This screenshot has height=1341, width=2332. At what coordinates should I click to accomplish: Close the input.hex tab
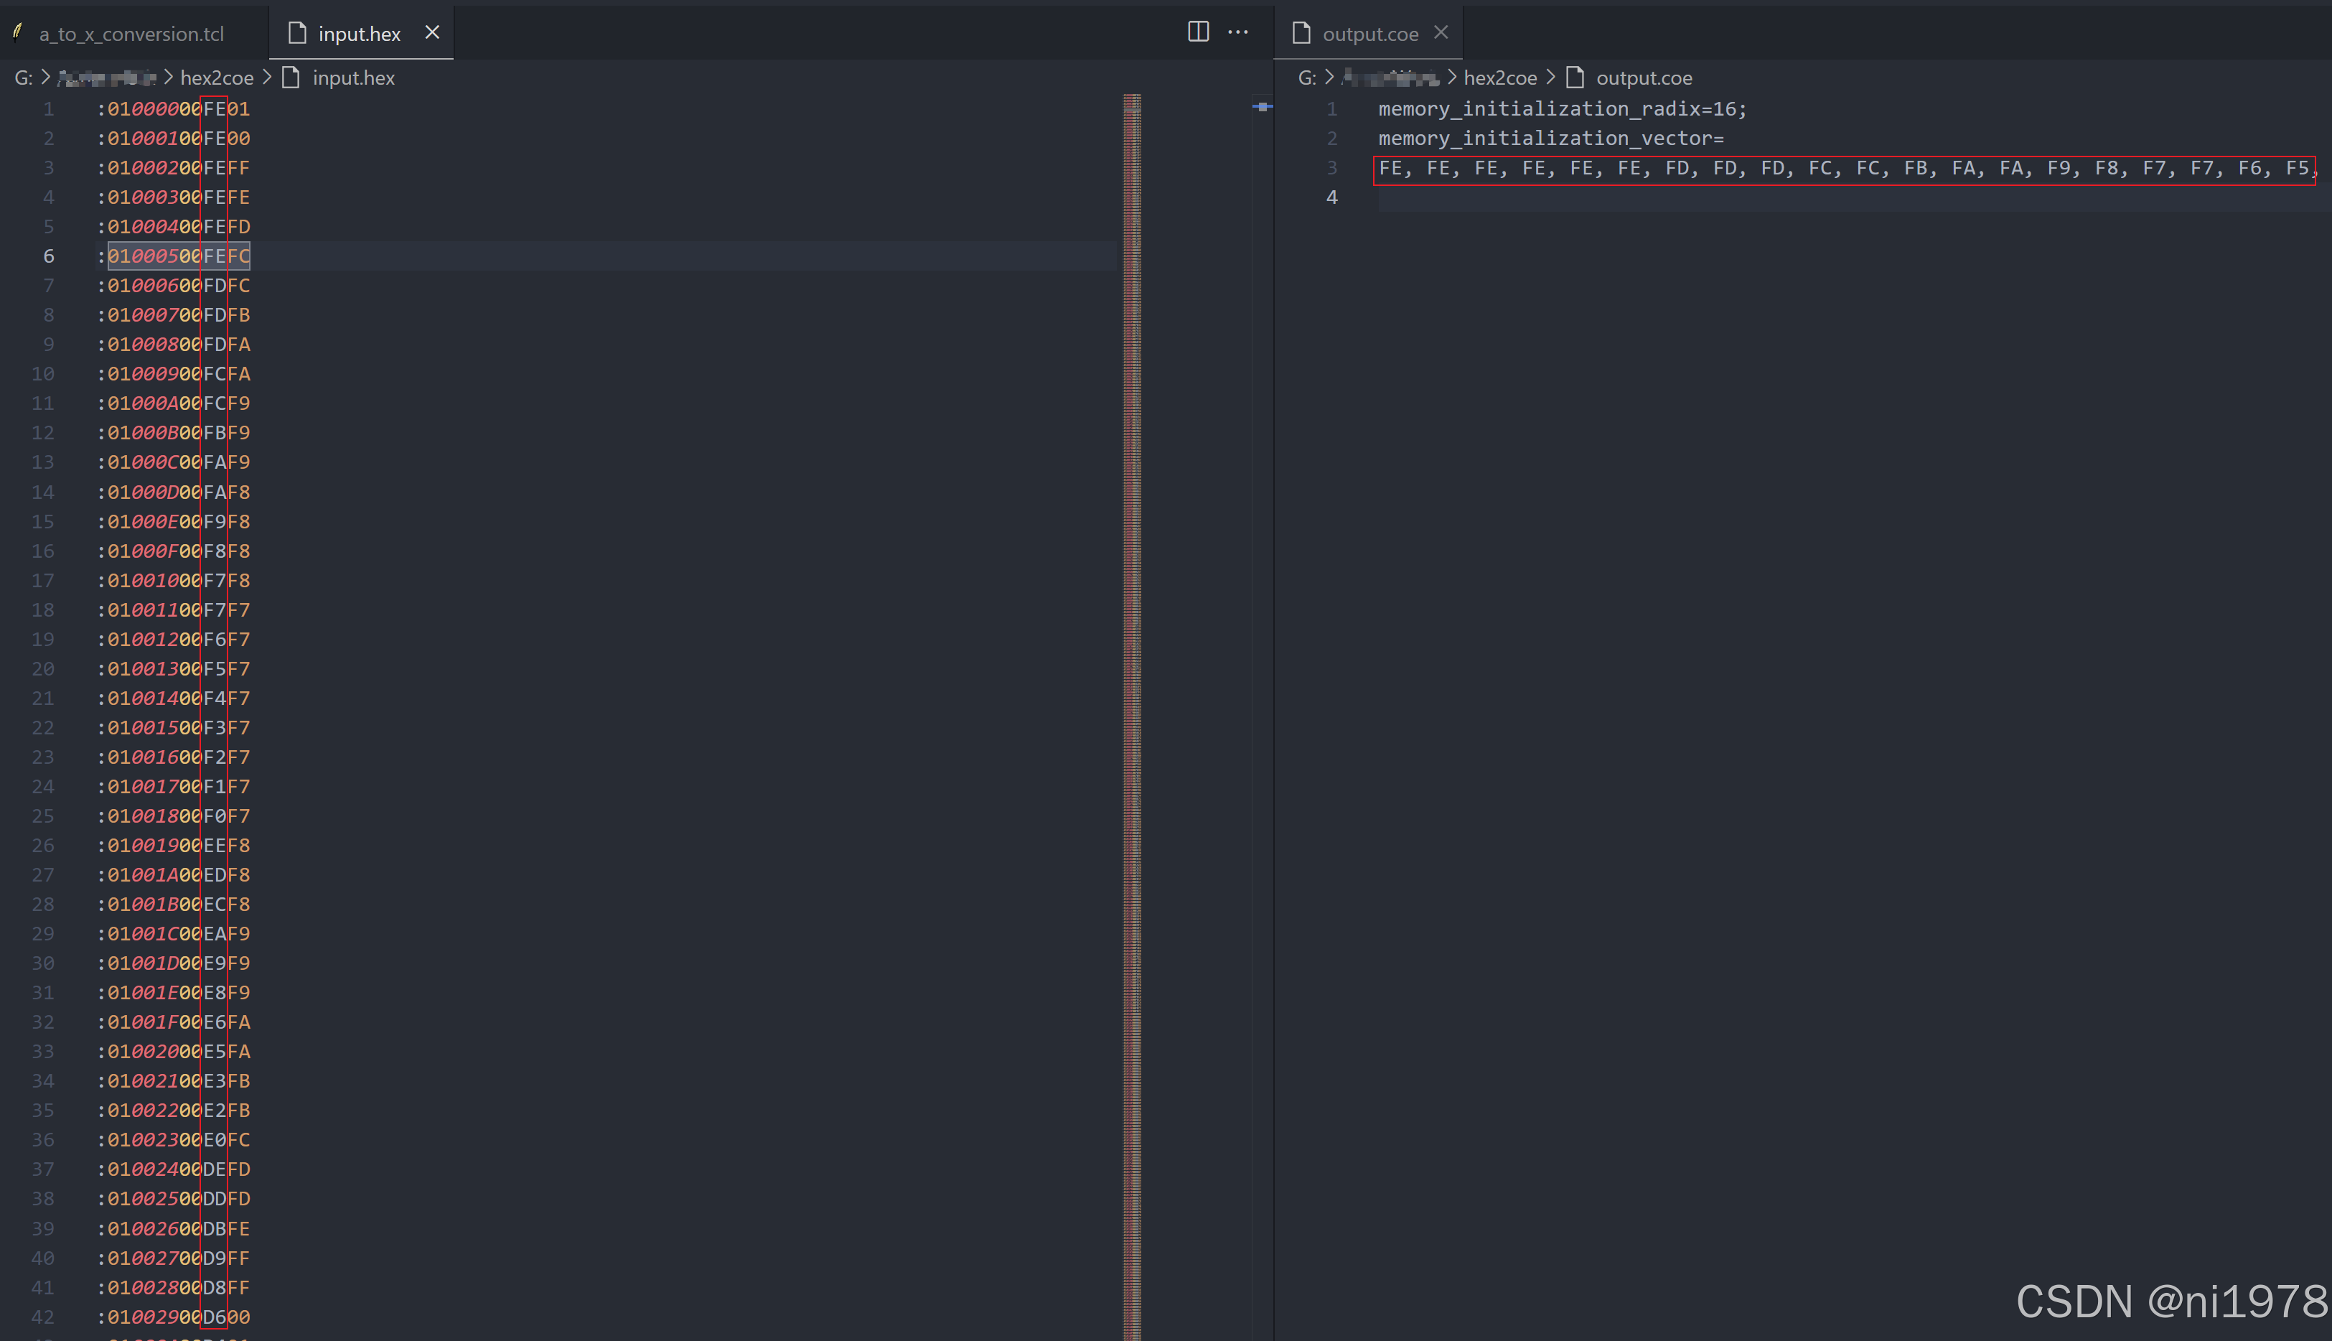pyautogui.click(x=432, y=32)
